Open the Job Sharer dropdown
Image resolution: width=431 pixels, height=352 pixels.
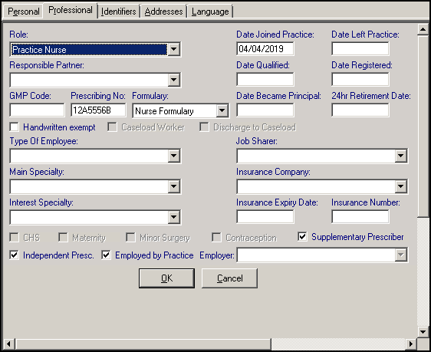pyautogui.click(x=401, y=156)
